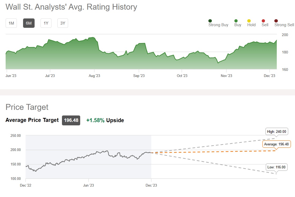Switch rating history to 3Y range
Image resolution: width=295 pixels, height=197 pixels.
(63, 23)
